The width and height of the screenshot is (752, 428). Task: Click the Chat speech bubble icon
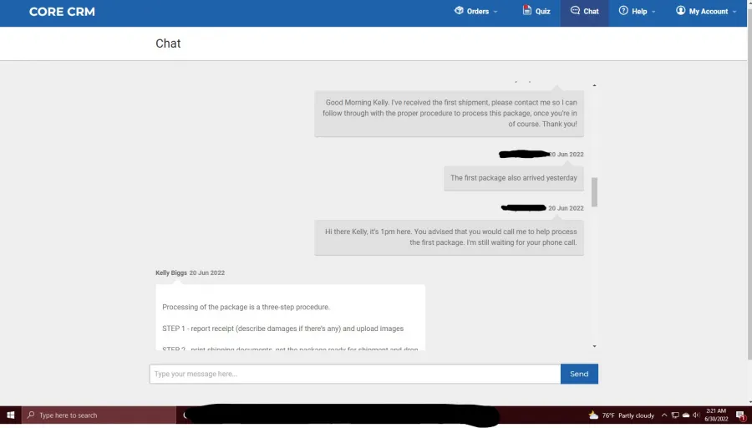tap(575, 11)
